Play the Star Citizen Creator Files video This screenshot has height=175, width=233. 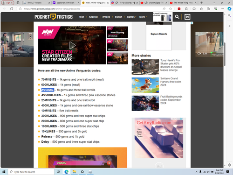72,45
